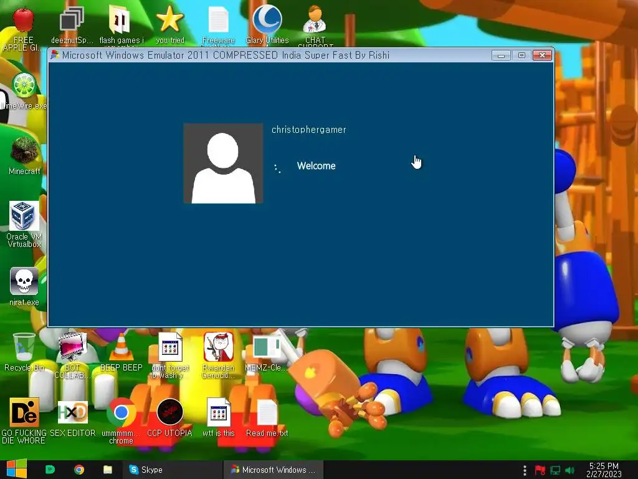Maximize the Windows Emulator window
This screenshot has height=479, width=638.
[521, 56]
